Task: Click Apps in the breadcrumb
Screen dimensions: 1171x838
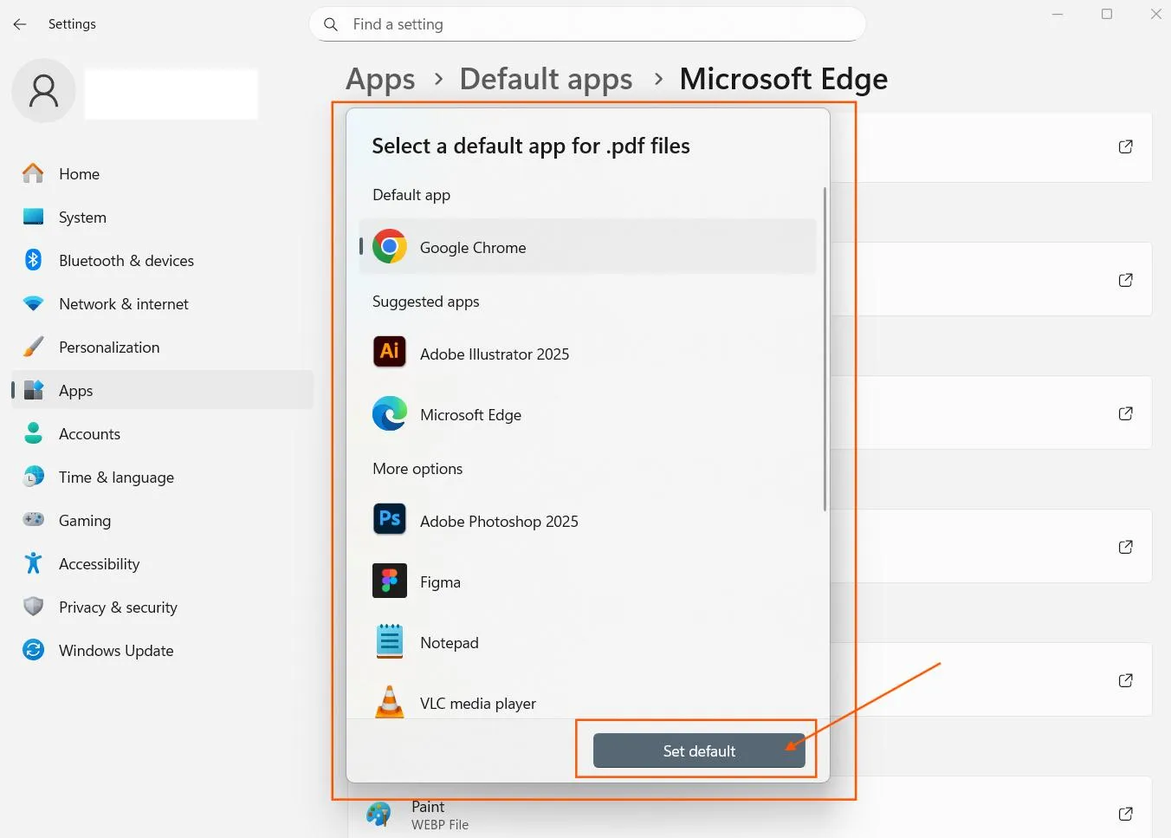Action: 380,79
